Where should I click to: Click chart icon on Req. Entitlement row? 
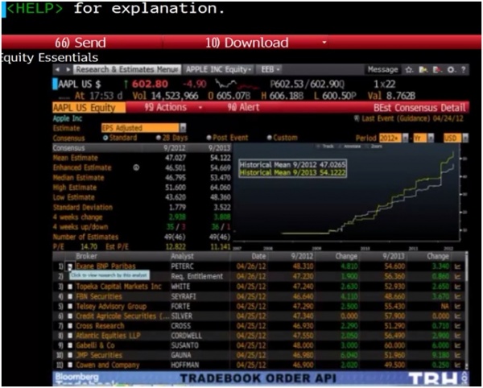tap(457, 277)
